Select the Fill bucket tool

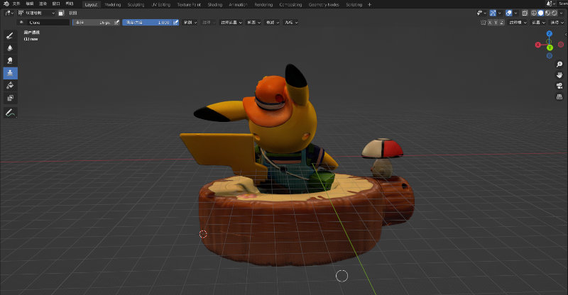coord(10,85)
